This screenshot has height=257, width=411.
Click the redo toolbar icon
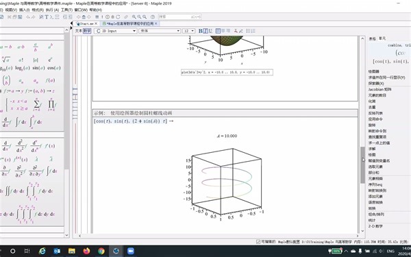point(34,17)
